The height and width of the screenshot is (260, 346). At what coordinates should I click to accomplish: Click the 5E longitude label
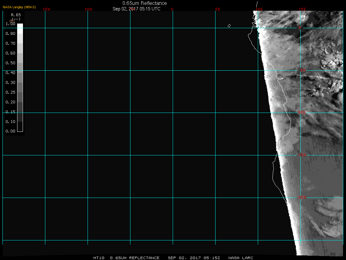click(218, 9)
